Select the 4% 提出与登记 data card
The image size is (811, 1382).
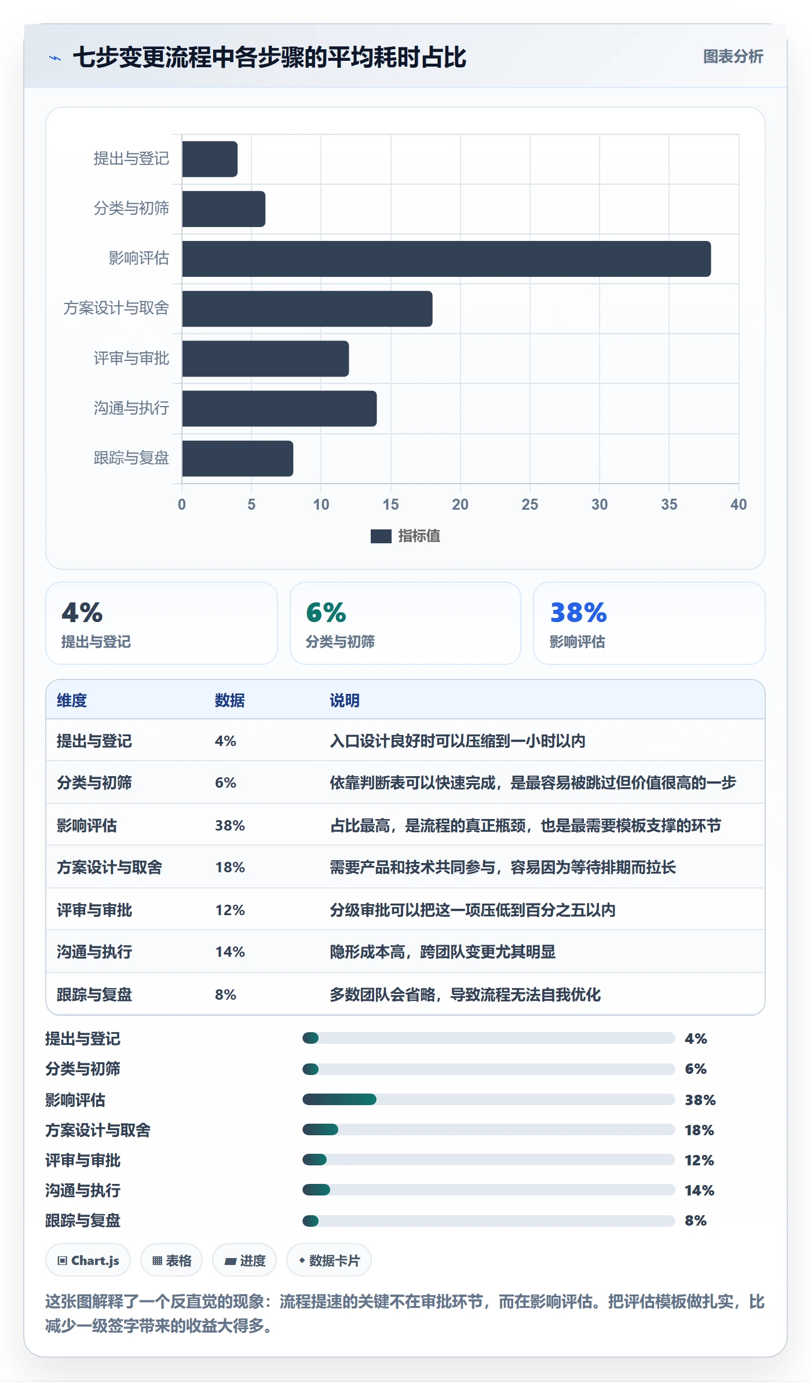coord(162,623)
